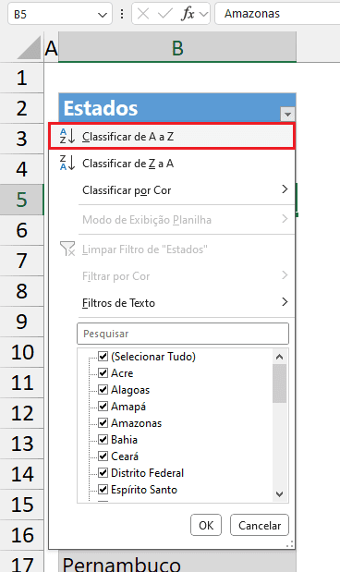The height and width of the screenshot is (572, 340).
Task: Click the A to Z sort icon
Action: click(67, 137)
